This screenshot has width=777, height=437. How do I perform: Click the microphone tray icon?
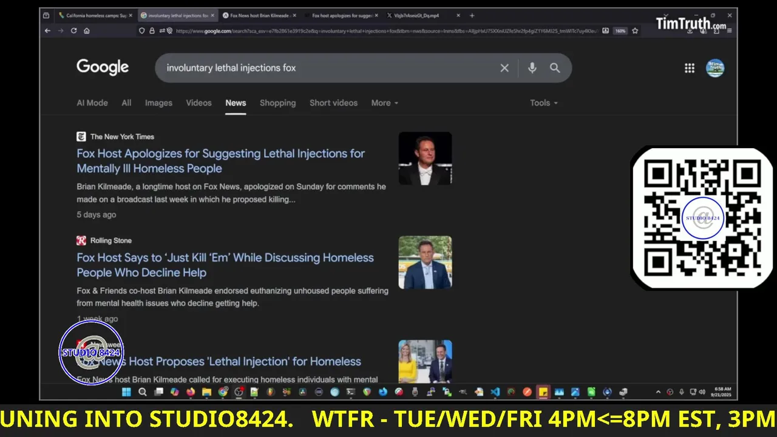click(x=682, y=392)
